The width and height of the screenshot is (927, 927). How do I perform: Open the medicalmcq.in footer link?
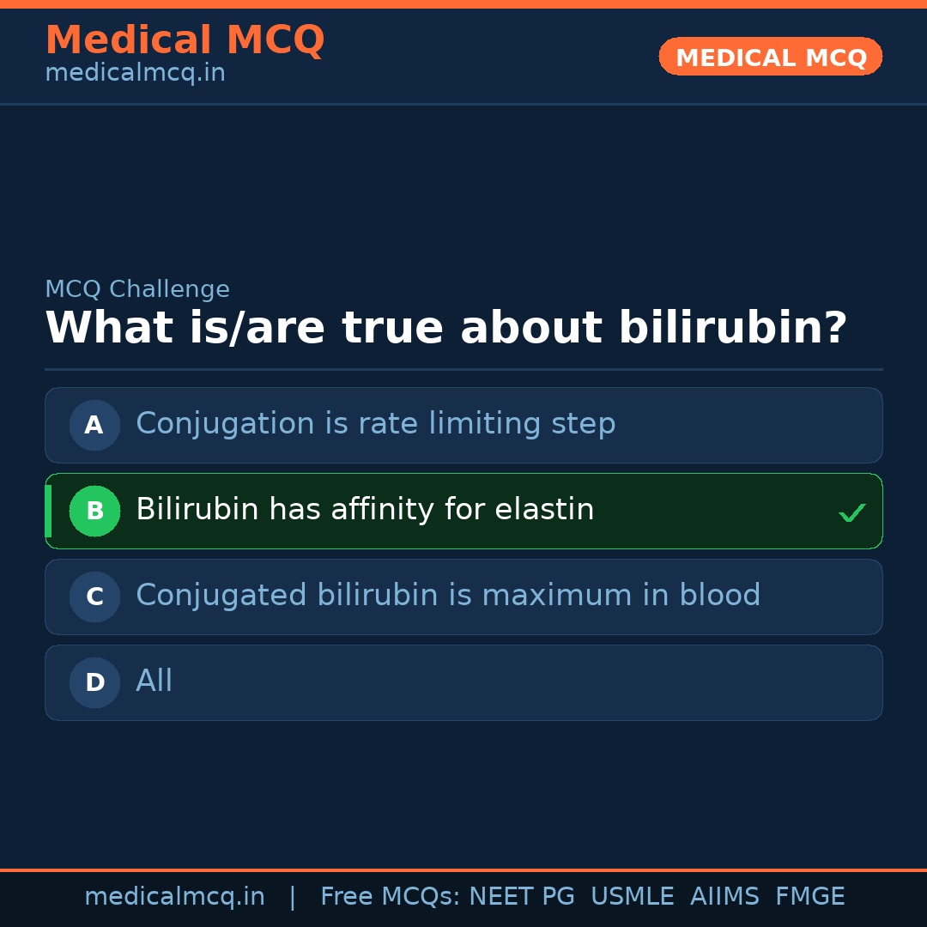[174, 897]
